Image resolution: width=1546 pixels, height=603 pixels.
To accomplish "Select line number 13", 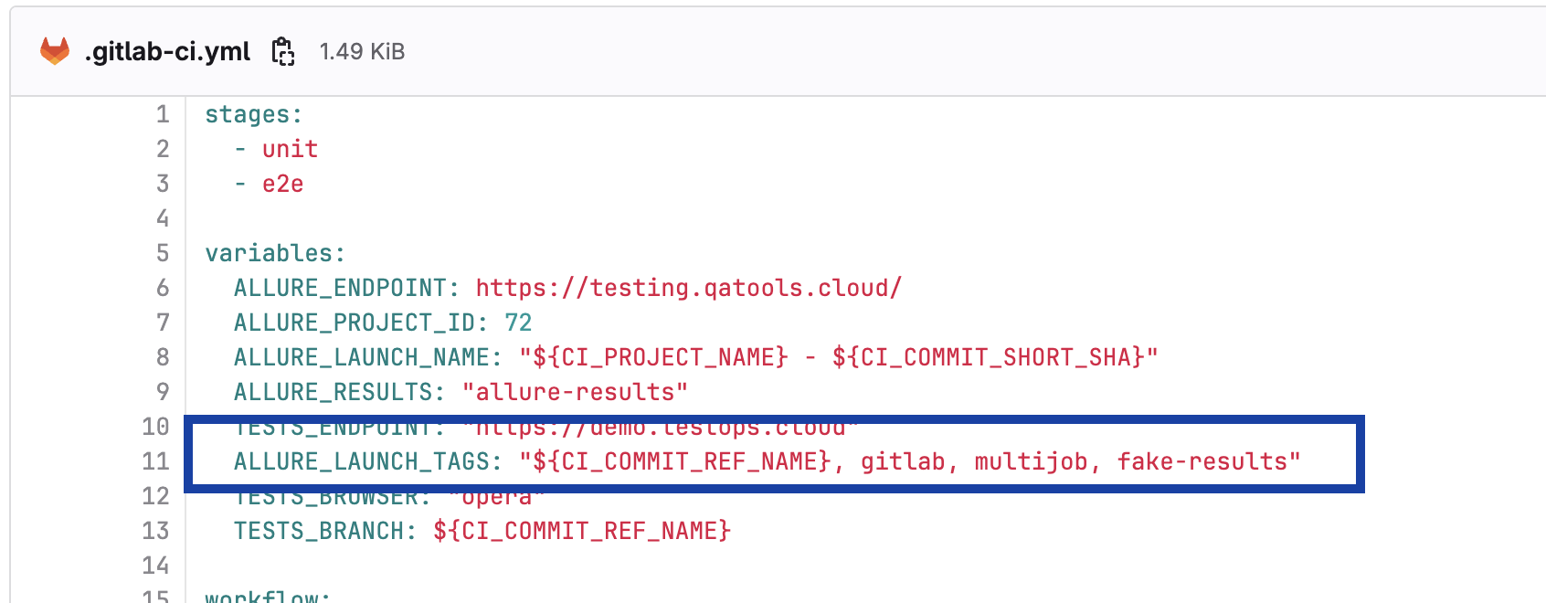I will point(156,531).
